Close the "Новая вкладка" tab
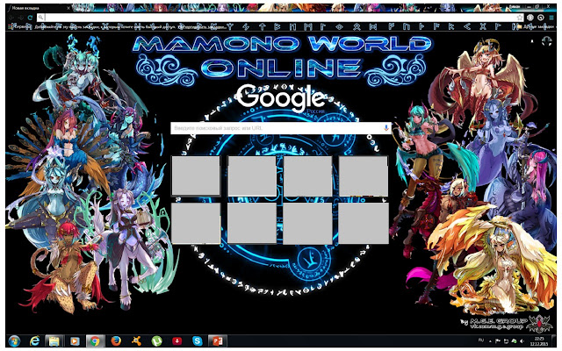Image resolution: width=562 pixels, height=351 pixels. (68, 8)
